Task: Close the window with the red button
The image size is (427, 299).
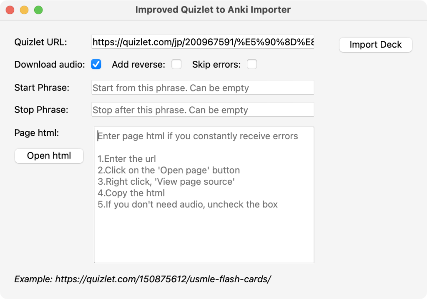Action: (10, 10)
